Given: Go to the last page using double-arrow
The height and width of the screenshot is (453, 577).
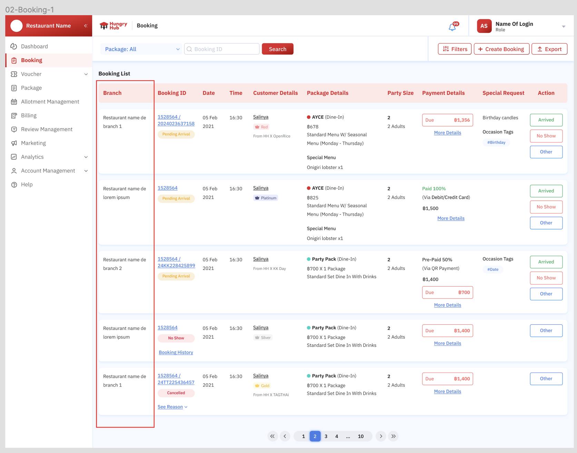Looking at the screenshot, I should click(393, 436).
